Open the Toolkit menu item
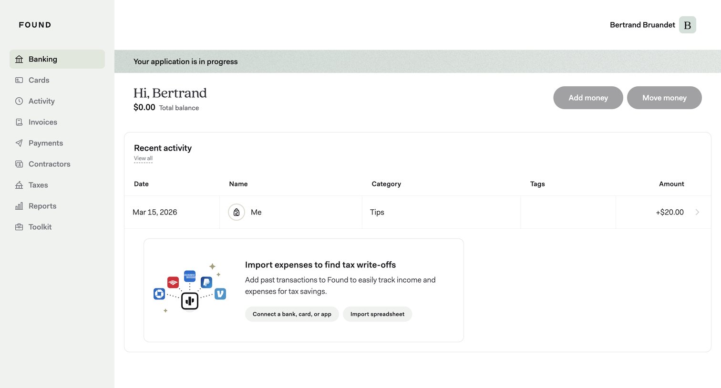This screenshot has width=721, height=388. point(57,227)
